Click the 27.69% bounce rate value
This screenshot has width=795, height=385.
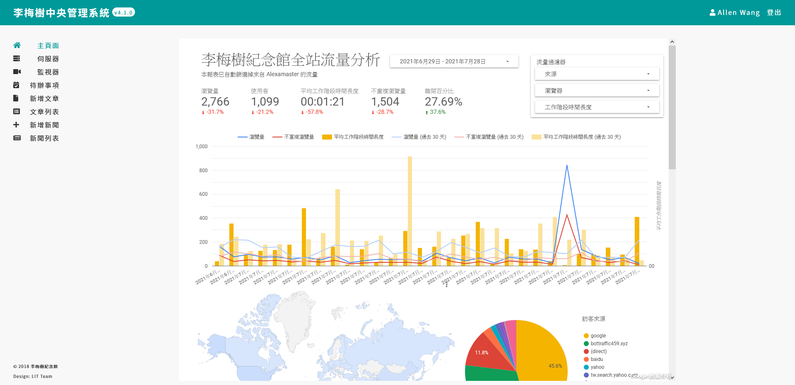pos(443,102)
